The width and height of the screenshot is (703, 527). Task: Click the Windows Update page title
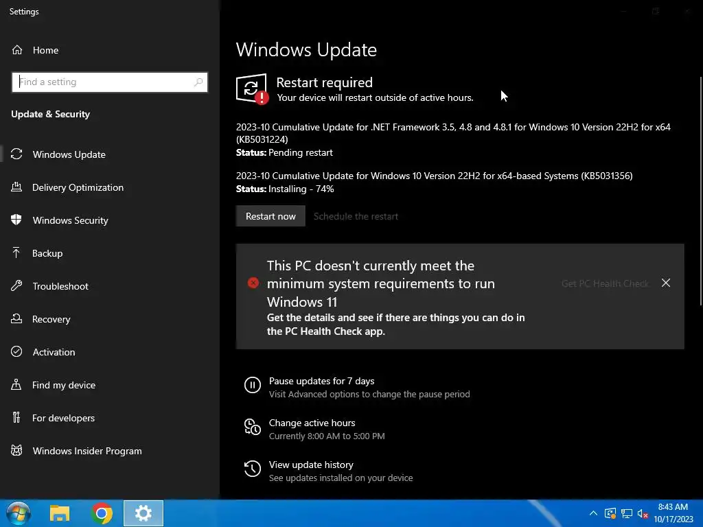pyautogui.click(x=306, y=49)
